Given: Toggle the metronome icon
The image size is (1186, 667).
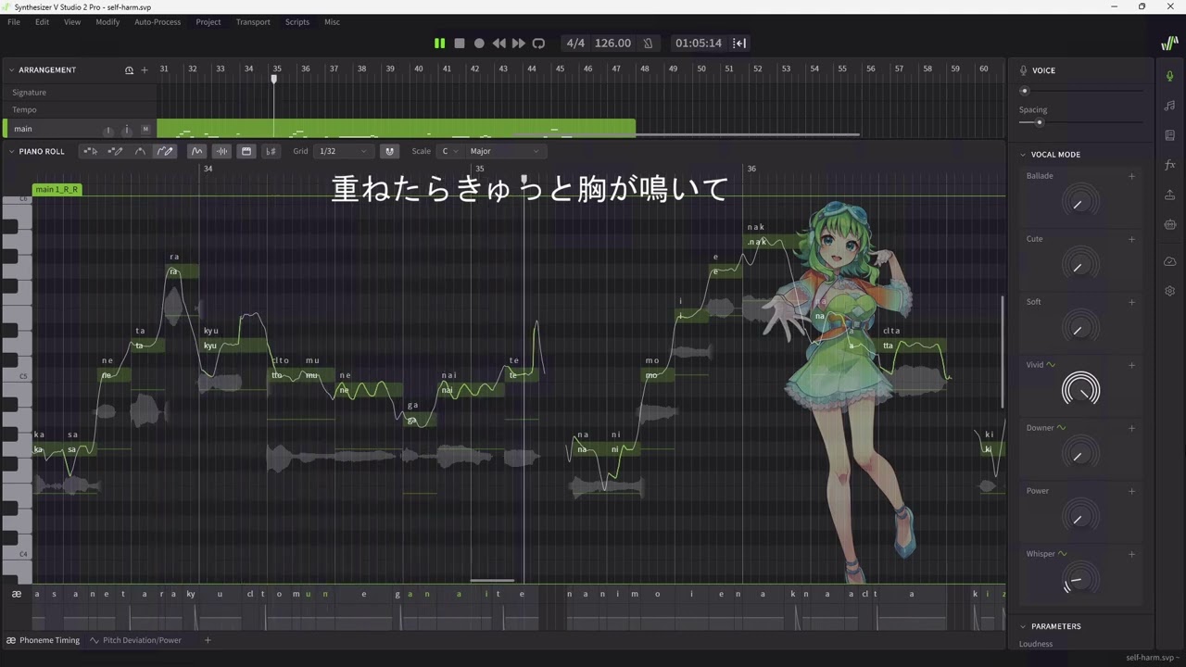Looking at the screenshot, I should (x=648, y=44).
